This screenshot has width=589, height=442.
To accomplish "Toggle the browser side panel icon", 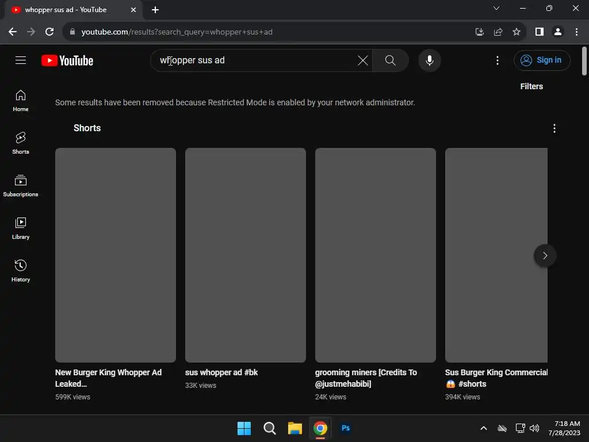I will (x=540, y=32).
